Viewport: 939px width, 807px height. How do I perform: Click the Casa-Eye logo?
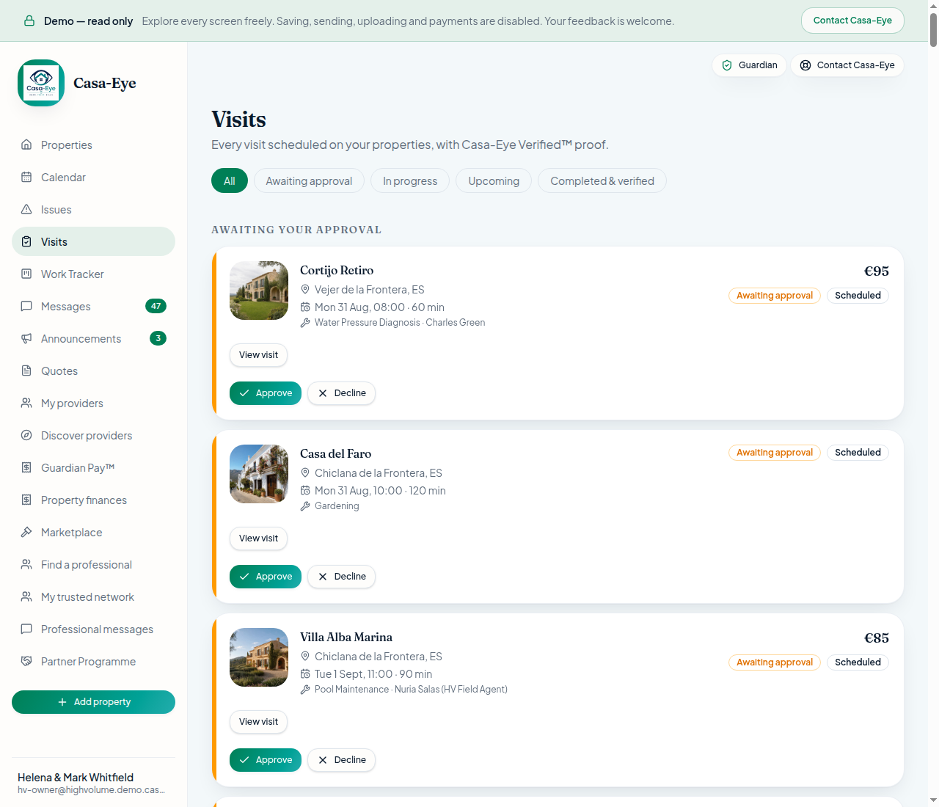tap(41, 83)
